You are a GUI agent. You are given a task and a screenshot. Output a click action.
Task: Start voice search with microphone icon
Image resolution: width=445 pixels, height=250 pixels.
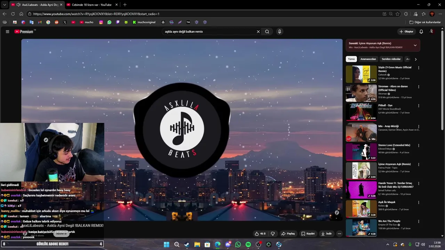(280, 32)
